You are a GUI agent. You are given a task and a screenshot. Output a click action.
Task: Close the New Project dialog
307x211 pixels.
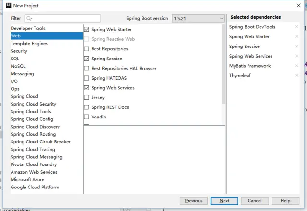298,5
